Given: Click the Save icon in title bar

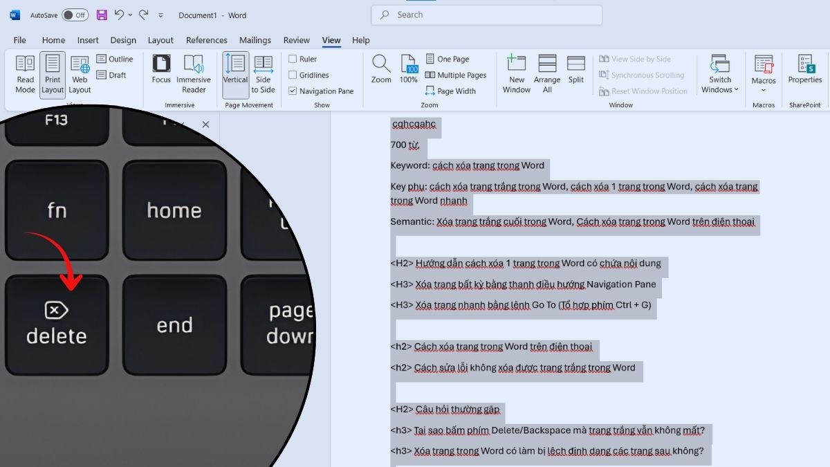Looking at the screenshot, I should pyautogui.click(x=102, y=15).
